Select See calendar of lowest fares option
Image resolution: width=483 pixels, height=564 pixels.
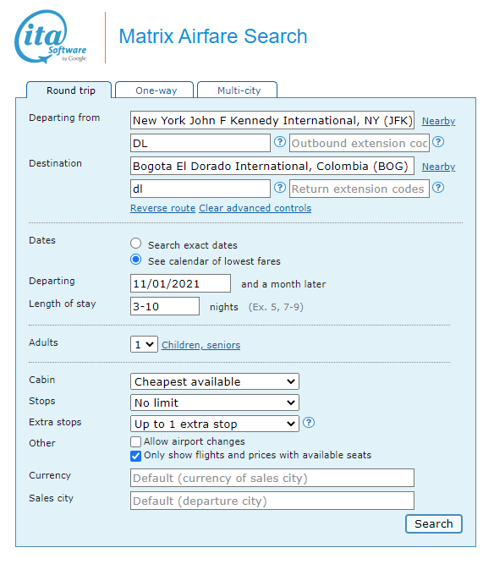click(x=135, y=260)
